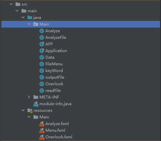Click the Menu.fxml file icon

[x=42, y=130]
